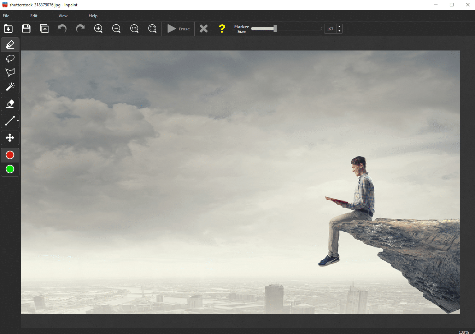Image resolution: width=475 pixels, height=334 pixels.
Task: Increase marker size with up stepper
Action: 339,26
